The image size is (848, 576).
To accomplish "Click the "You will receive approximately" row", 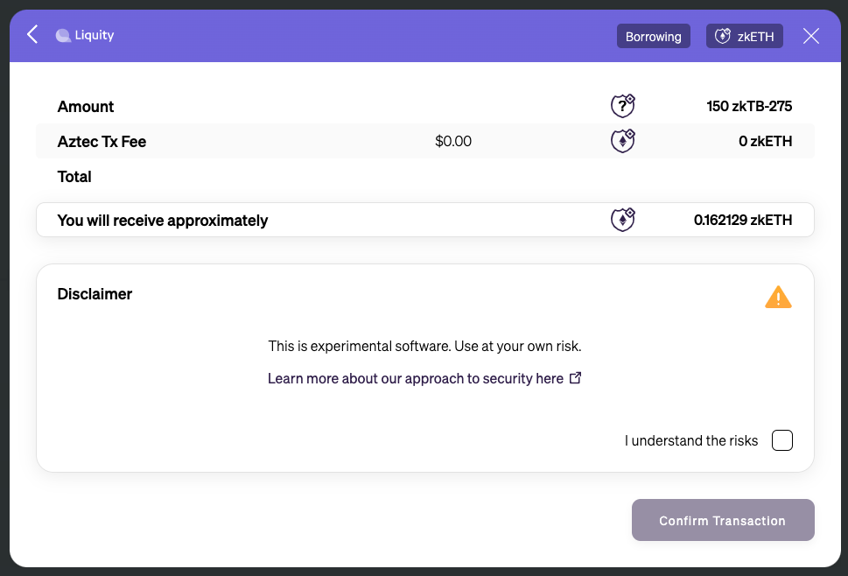I will (163, 220).
